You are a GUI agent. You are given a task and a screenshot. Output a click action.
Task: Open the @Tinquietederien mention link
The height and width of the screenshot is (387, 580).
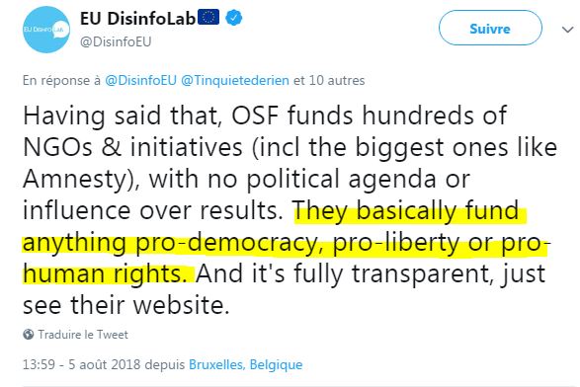pyautogui.click(x=235, y=80)
